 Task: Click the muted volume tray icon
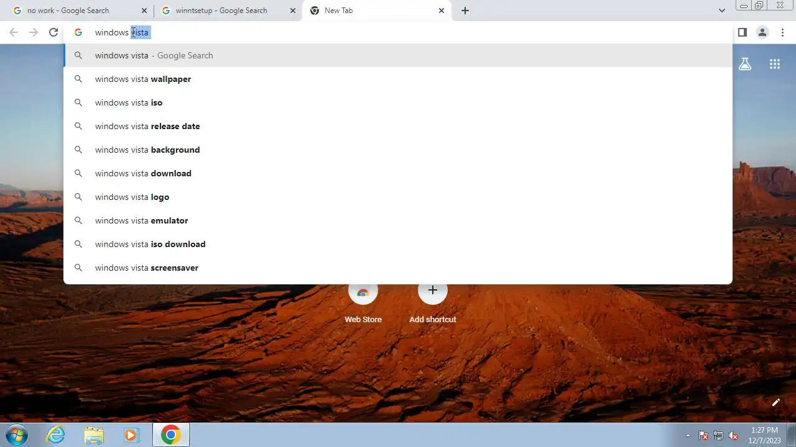pyautogui.click(x=734, y=435)
